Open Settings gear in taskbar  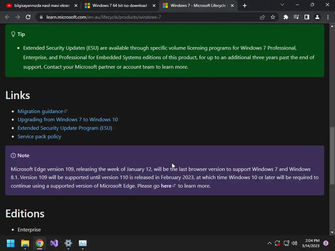point(68,243)
